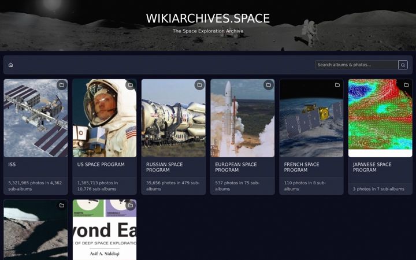Click folder icon on Beyond Earth book card
Viewport: 416px width, 260px height.
(131, 205)
